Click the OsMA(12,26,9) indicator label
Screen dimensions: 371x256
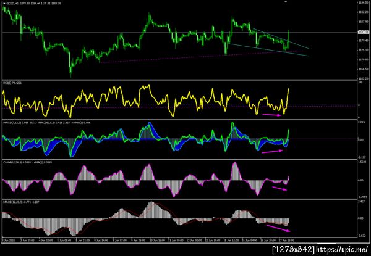tap(12, 162)
